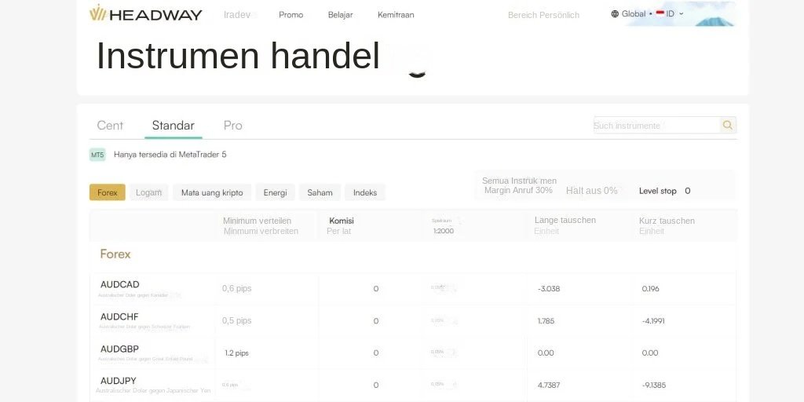The image size is (804, 402).
Task: Click the MT5 badge icon
Action: pos(97,155)
